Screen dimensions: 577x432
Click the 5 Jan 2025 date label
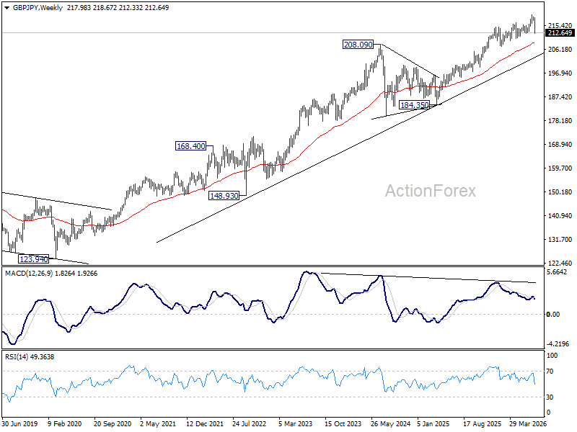433,424
